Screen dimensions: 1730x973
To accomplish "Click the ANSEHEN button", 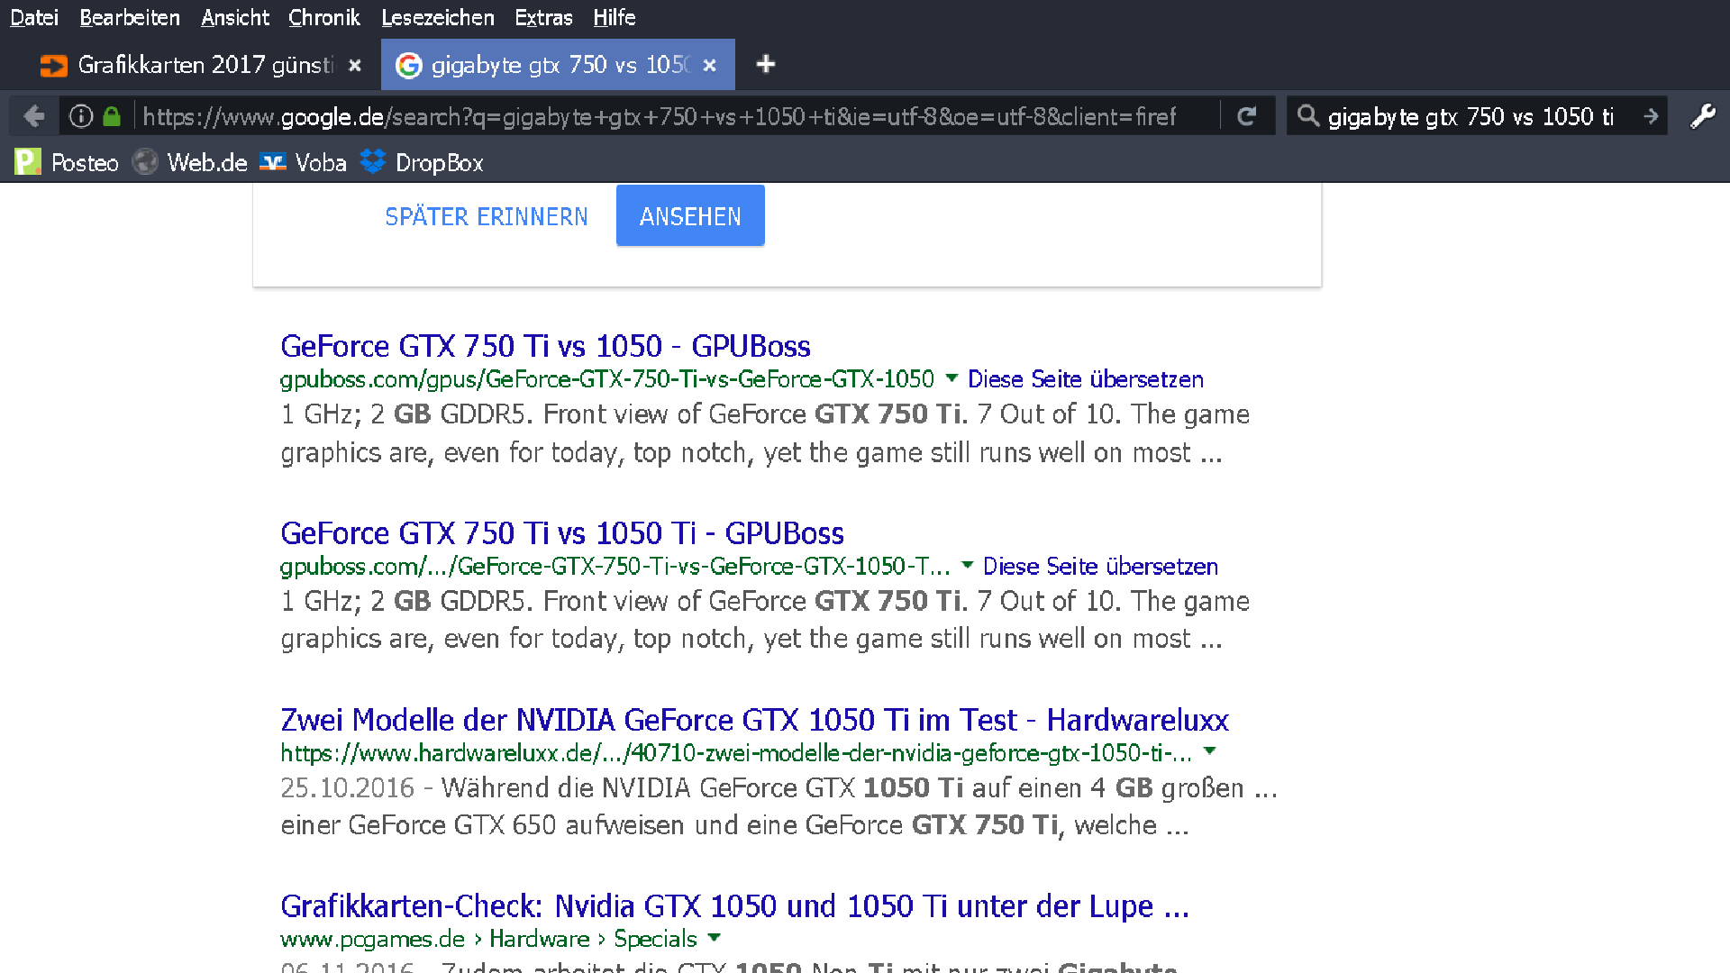I will point(690,216).
